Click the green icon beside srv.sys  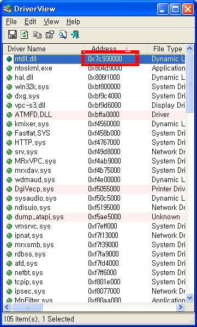(x=9, y=152)
